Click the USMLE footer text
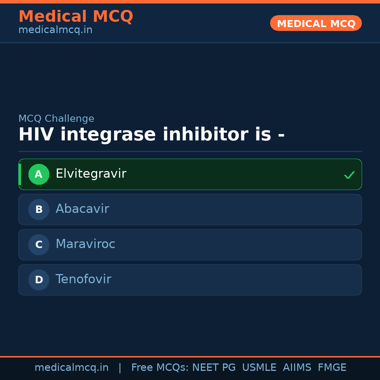Viewport: 380px width, 380px height. [x=259, y=368]
